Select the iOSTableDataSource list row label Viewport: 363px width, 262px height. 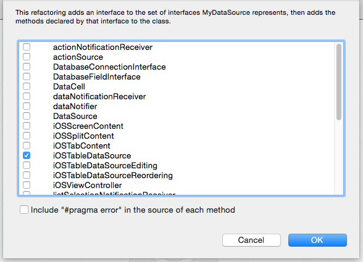(x=92, y=155)
